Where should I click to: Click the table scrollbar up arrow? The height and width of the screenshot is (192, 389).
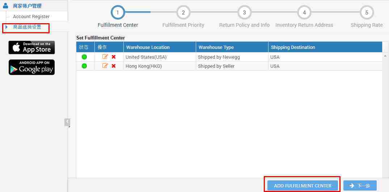pos(385,56)
